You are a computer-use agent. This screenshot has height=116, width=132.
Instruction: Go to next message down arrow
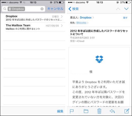[x=126, y=9]
